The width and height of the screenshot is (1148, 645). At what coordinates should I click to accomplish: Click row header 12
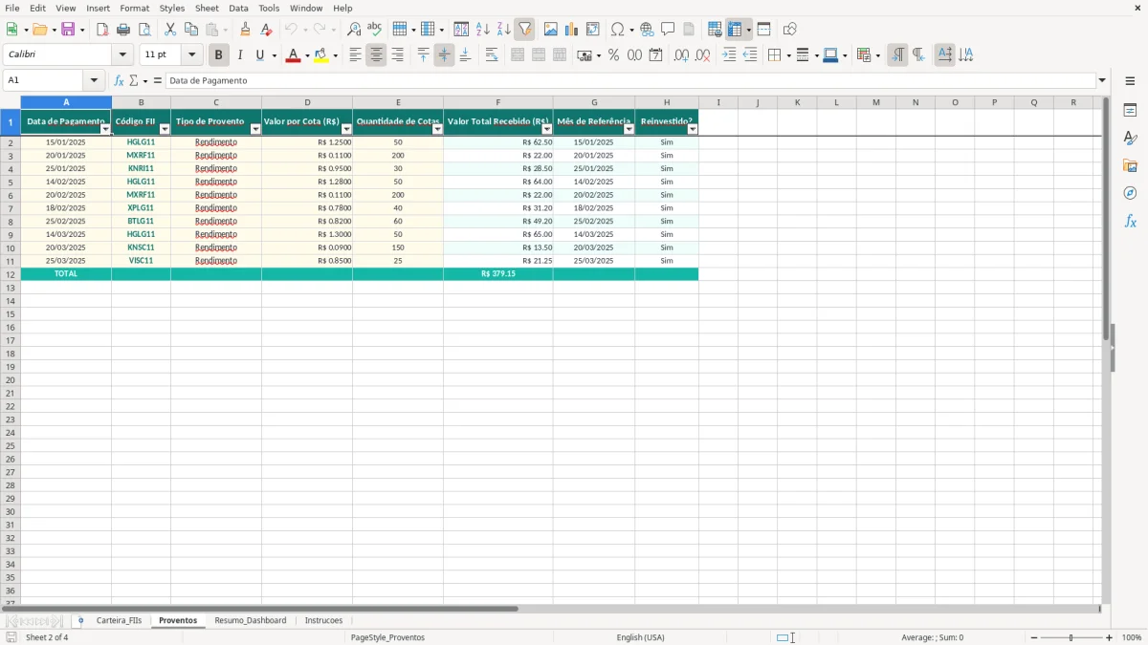click(11, 274)
